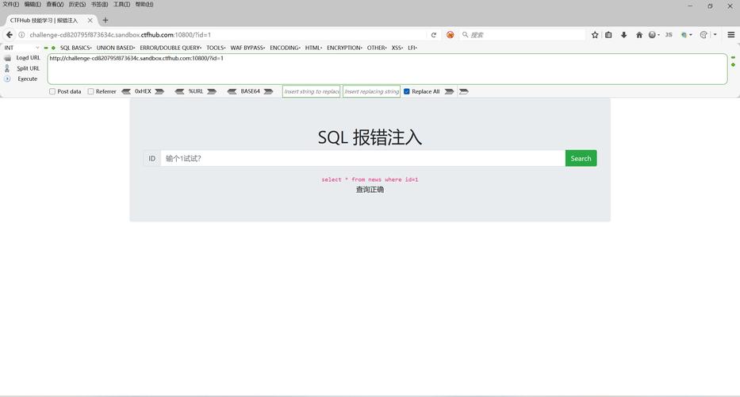The width and height of the screenshot is (740, 397).
Task: Click the outlined arrow after Replace All
Action: tap(464, 91)
